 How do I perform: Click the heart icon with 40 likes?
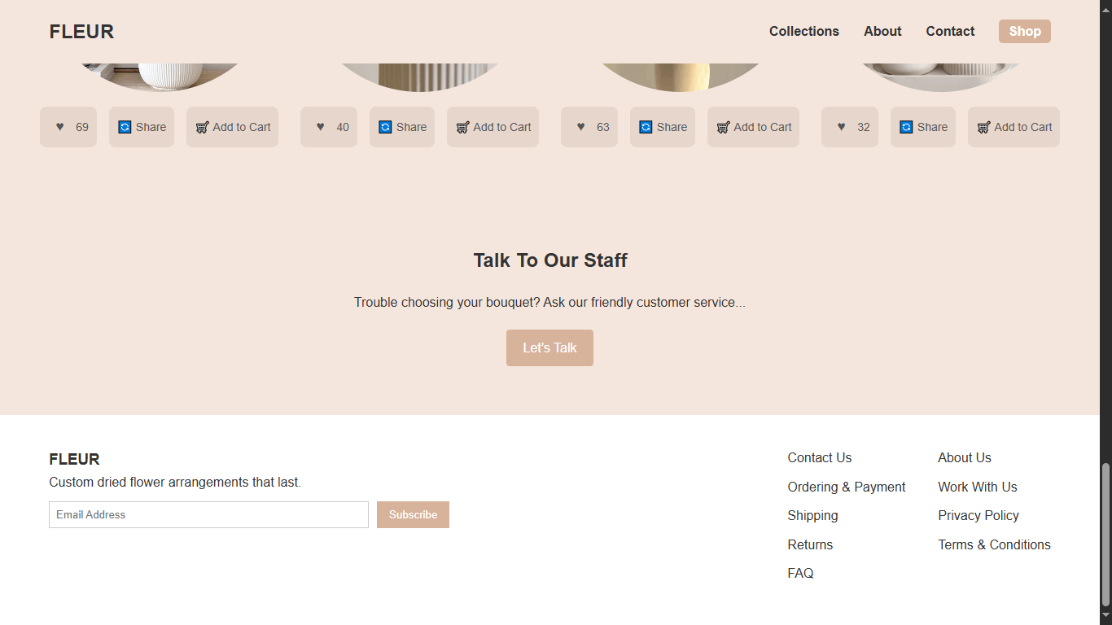(319, 127)
